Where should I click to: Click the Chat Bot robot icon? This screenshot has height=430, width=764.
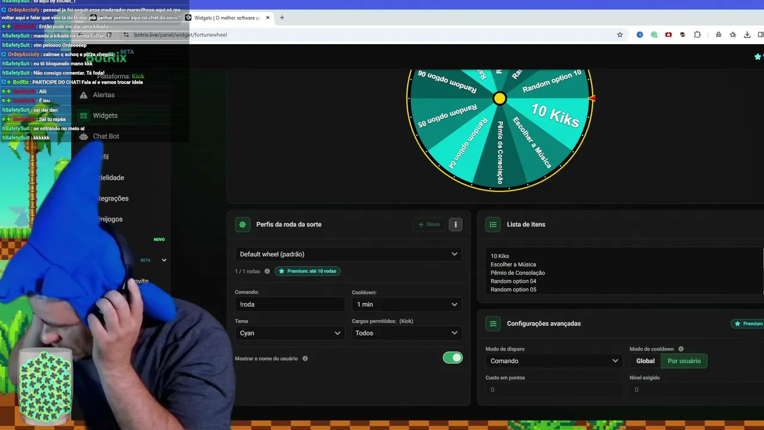[84, 136]
